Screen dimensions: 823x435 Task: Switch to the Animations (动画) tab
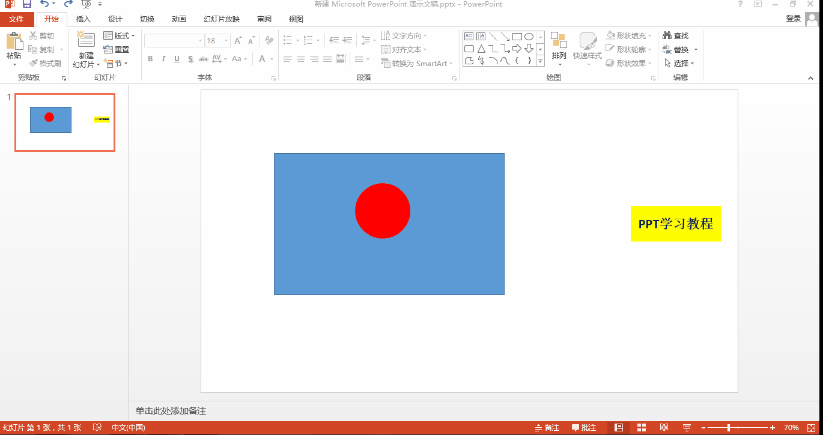point(179,19)
